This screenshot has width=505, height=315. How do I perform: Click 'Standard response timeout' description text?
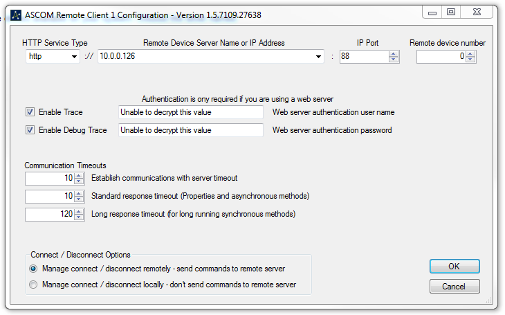coord(201,196)
